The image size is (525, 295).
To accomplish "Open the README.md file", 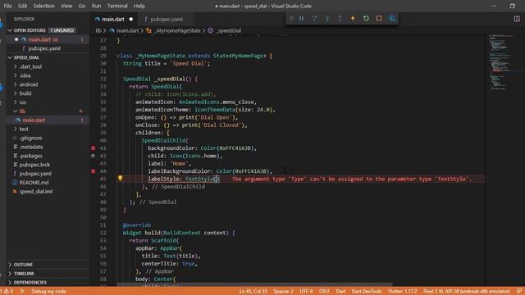I will click(x=48, y=183).
